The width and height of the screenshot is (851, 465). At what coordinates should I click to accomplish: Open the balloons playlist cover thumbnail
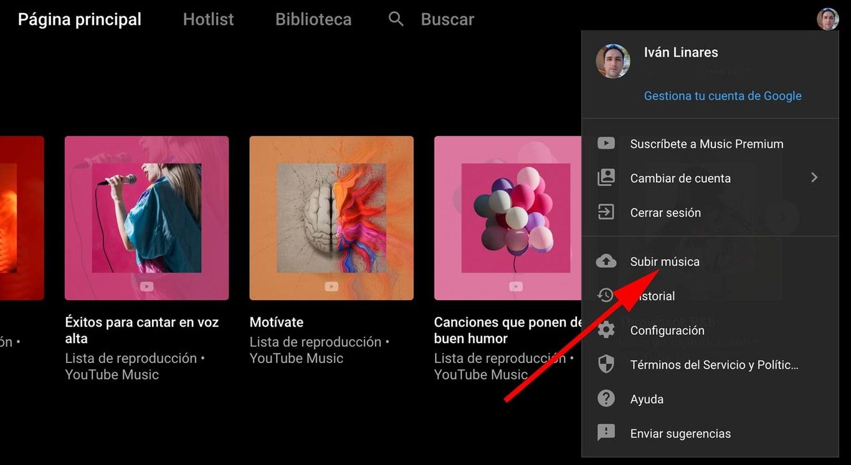(508, 218)
